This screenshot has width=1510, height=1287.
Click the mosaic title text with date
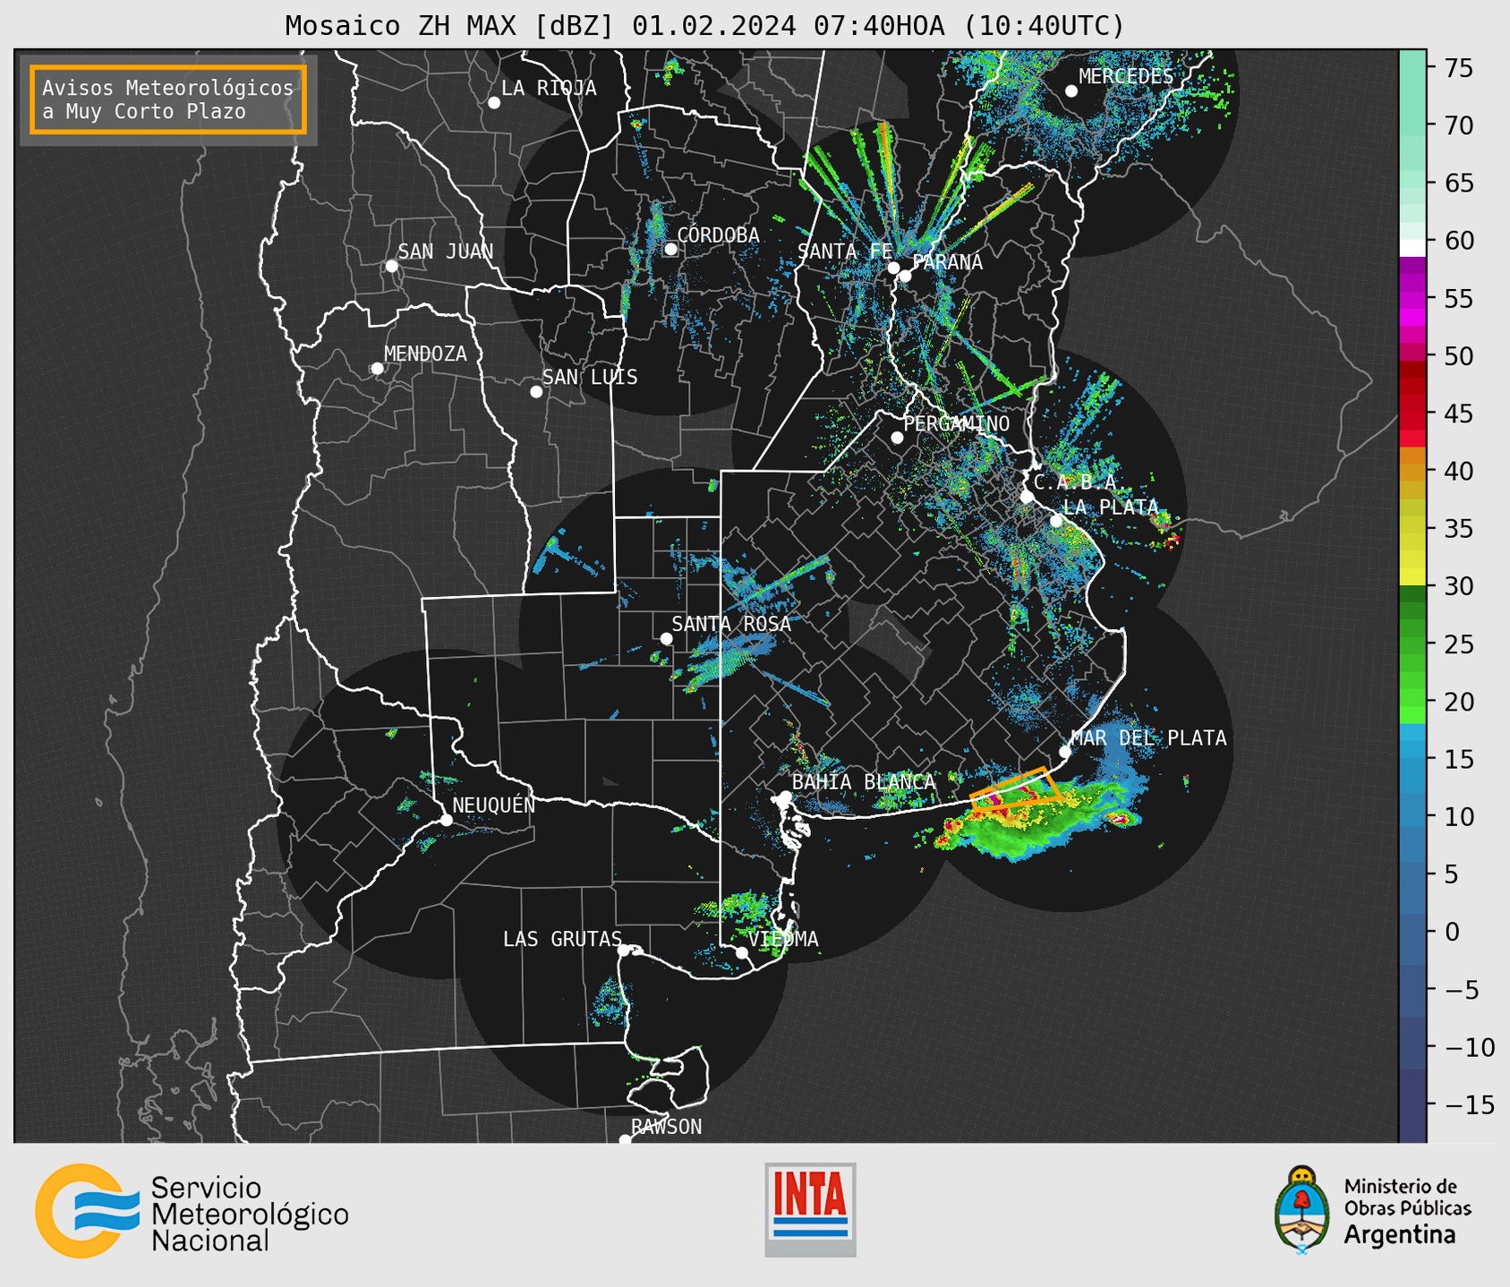click(x=704, y=25)
